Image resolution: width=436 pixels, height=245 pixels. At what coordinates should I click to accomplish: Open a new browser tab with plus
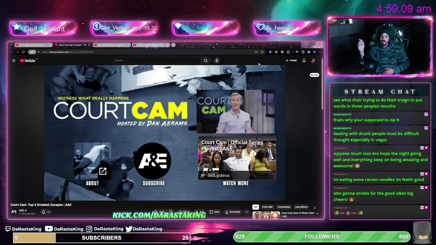coord(173,45)
